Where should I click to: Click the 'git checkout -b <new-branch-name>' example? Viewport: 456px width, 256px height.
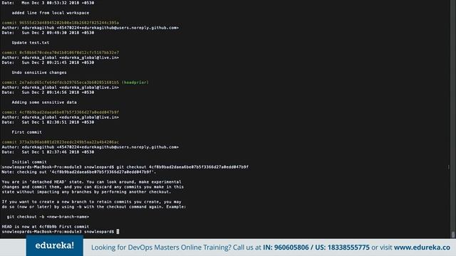pyautogui.click(x=48, y=217)
